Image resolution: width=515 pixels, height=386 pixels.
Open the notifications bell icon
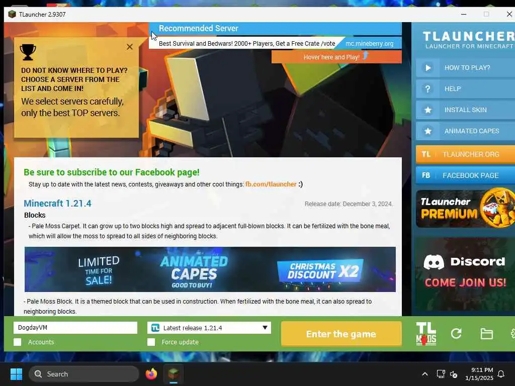tap(501, 374)
